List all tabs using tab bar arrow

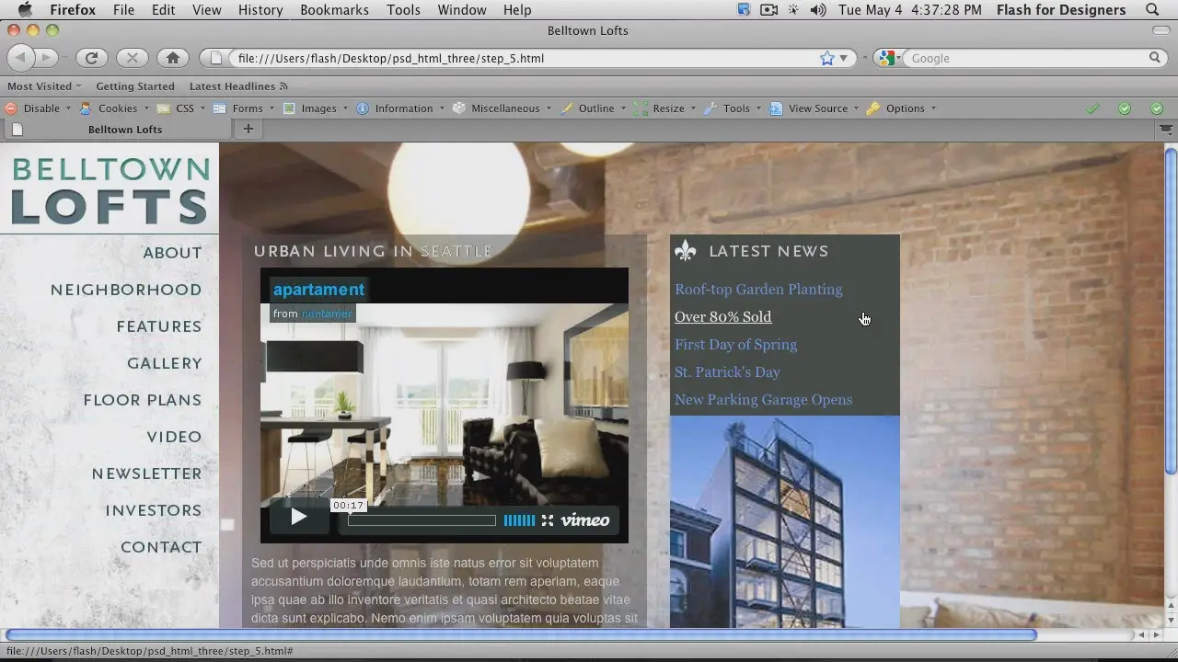pyautogui.click(x=1167, y=130)
